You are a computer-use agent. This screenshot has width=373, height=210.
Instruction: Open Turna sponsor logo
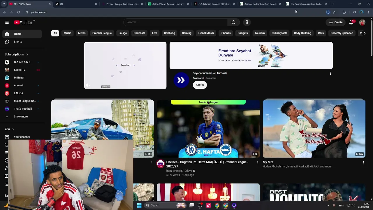(181, 80)
